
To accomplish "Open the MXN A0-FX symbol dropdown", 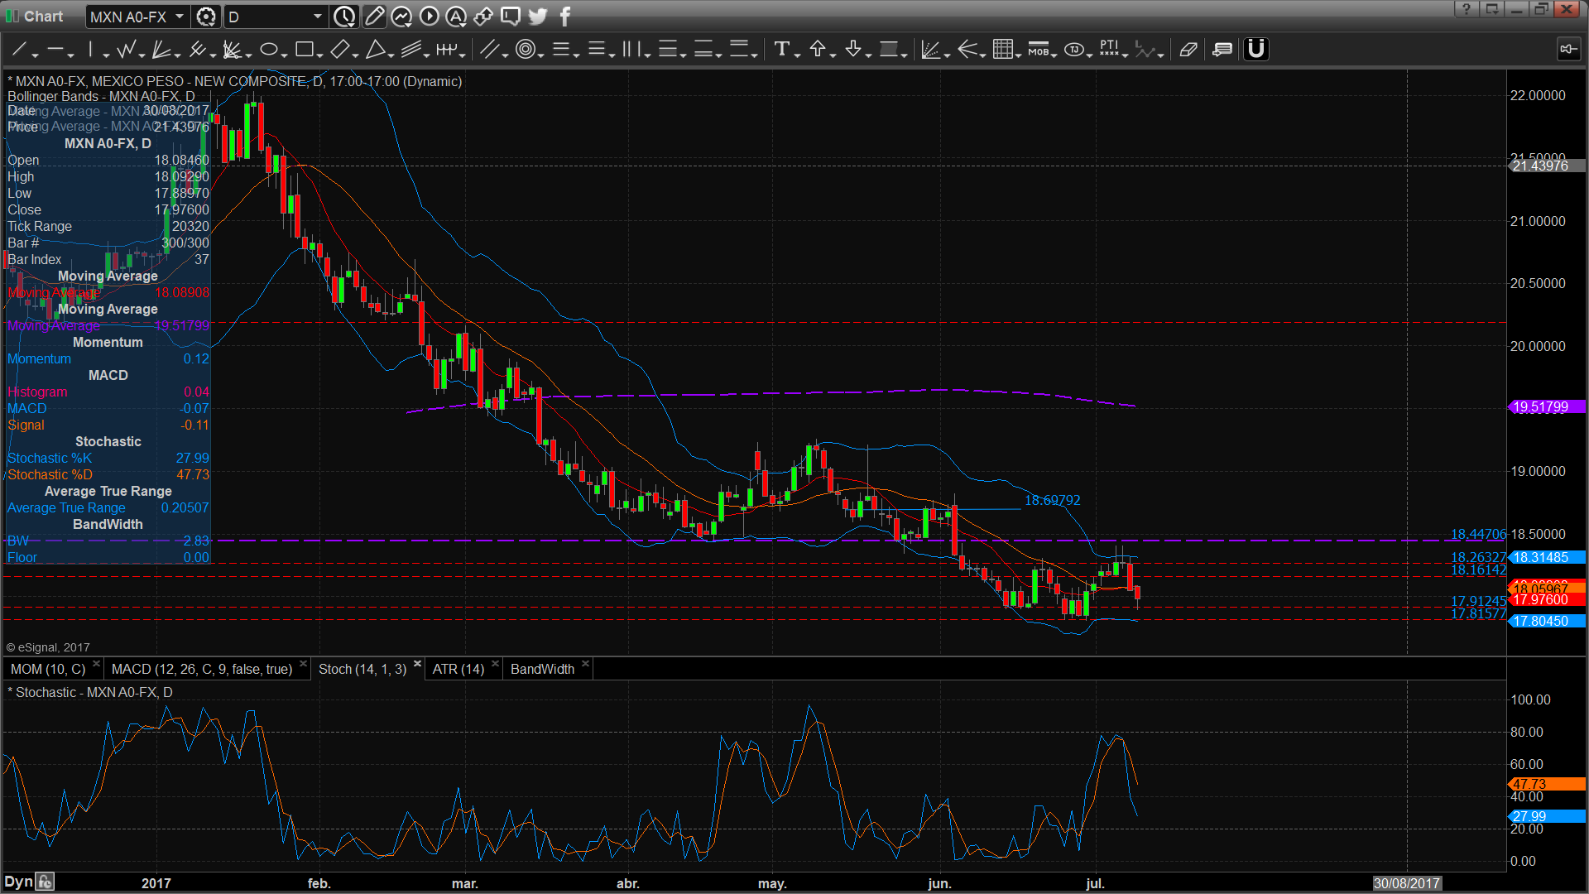I will (x=180, y=17).
